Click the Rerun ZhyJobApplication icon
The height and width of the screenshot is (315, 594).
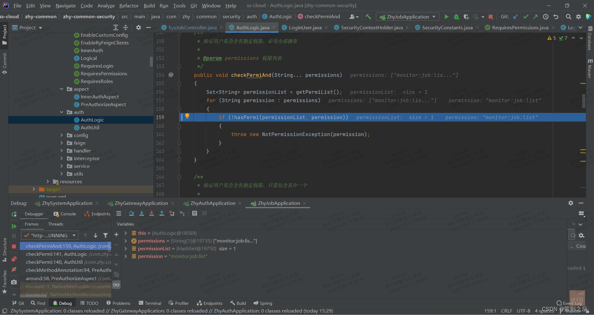14,214
